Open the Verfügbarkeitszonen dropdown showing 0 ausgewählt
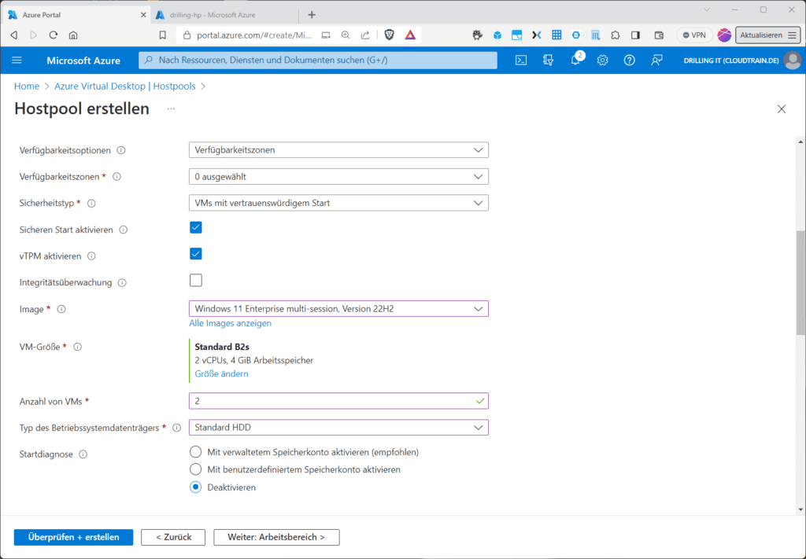The width and height of the screenshot is (806, 559). (x=338, y=177)
